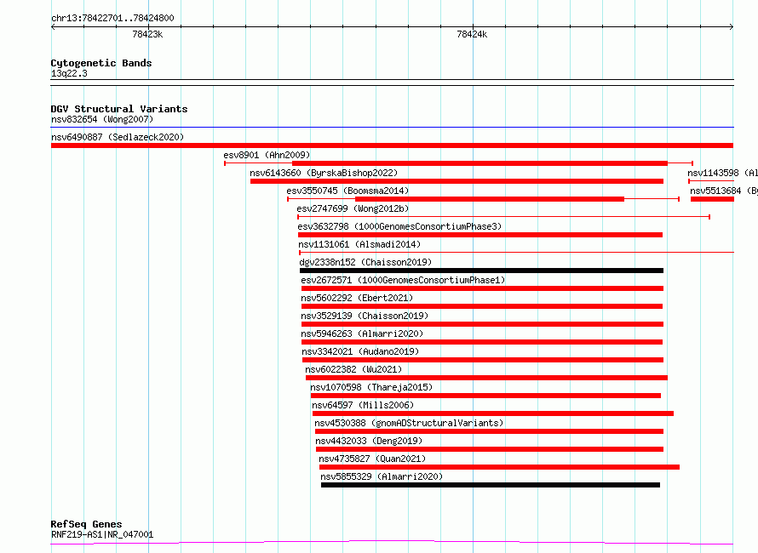Image resolution: width=758 pixels, height=553 pixels.
Task: Click the partially visible nsv1143598 label
Action: click(722, 173)
